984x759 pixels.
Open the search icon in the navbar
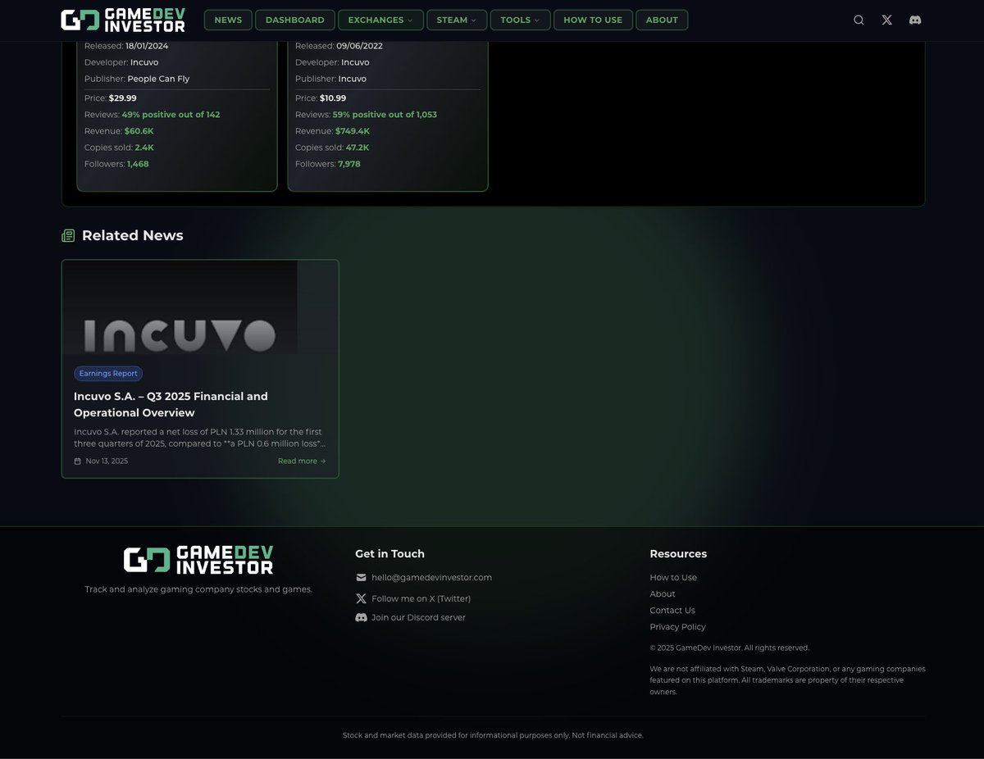click(859, 20)
